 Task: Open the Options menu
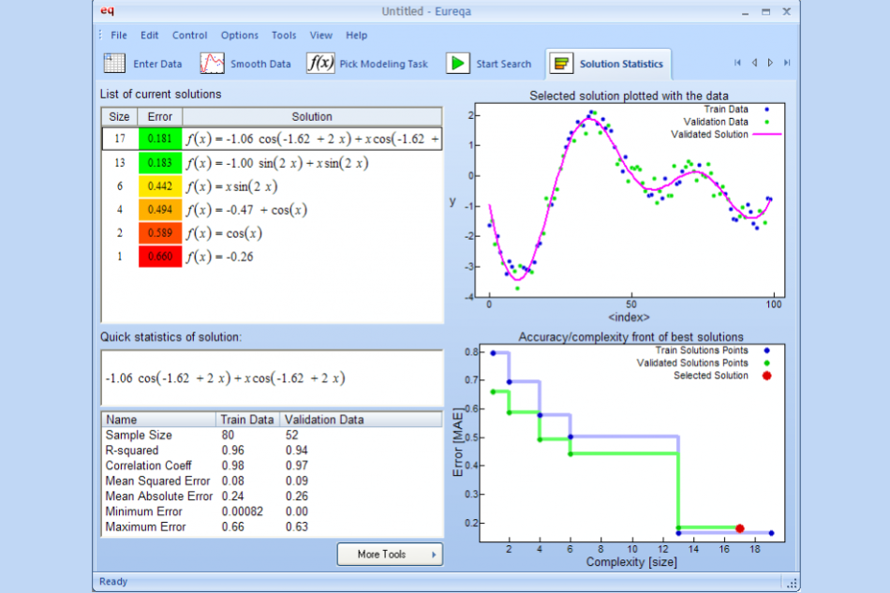click(x=240, y=36)
